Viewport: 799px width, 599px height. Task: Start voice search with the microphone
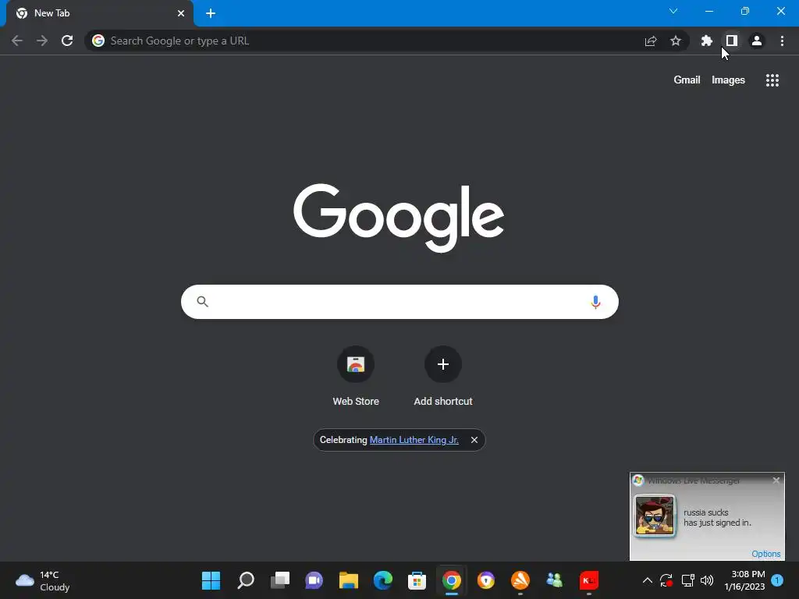point(595,302)
